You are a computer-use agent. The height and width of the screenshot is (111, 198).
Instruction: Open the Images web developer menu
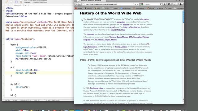(115, 8)
